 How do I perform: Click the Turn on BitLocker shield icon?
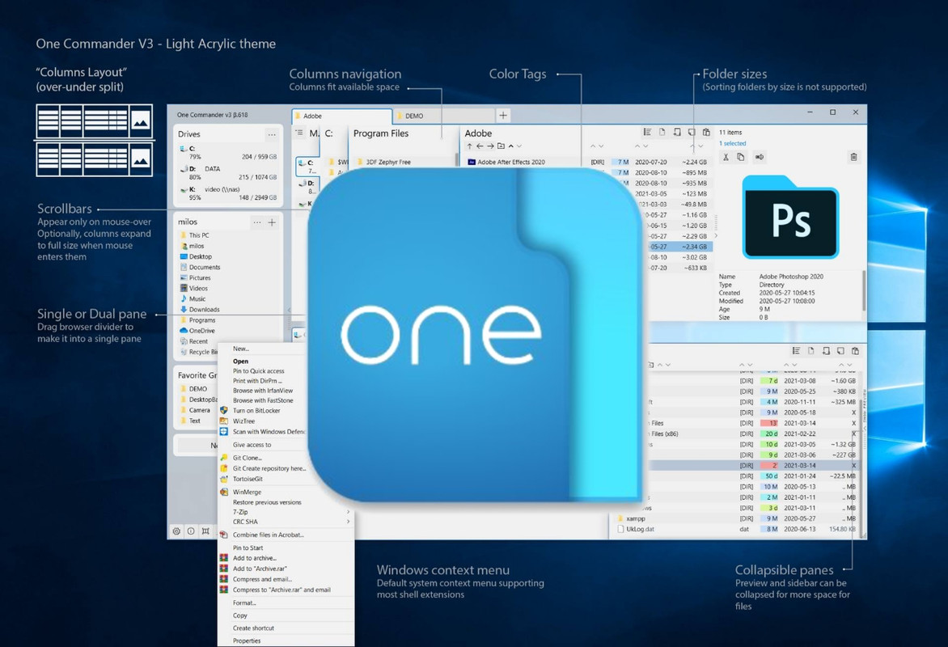(x=224, y=410)
